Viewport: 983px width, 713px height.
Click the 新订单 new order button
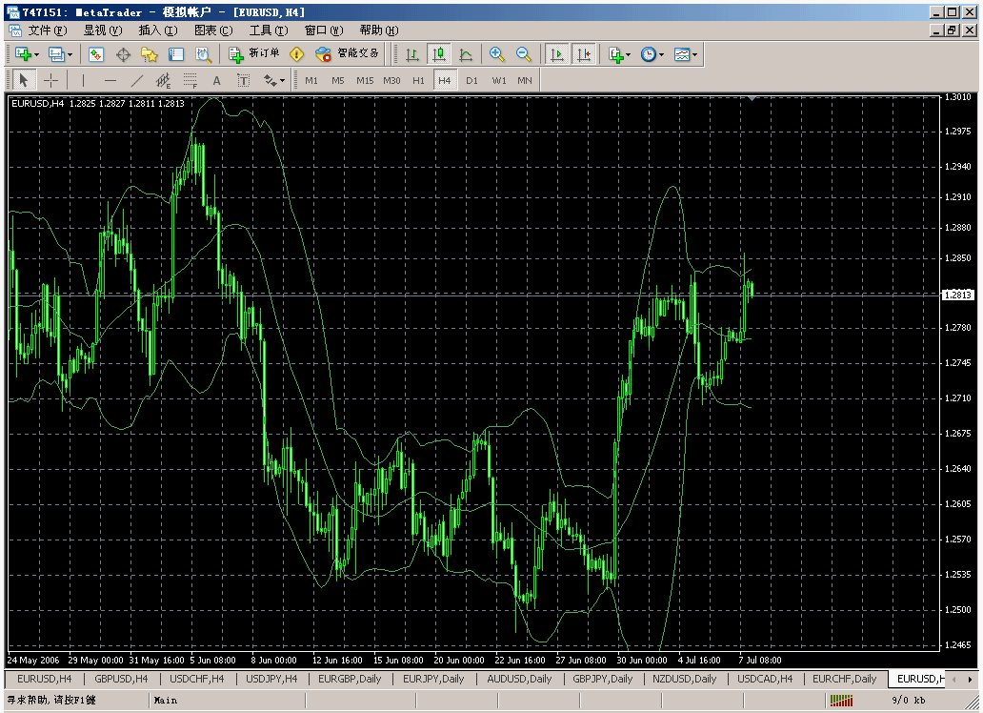tap(253, 54)
